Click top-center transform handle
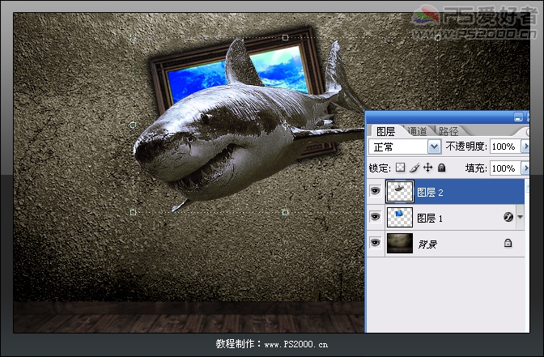This screenshot has width=544, height=357. point(285,37)
